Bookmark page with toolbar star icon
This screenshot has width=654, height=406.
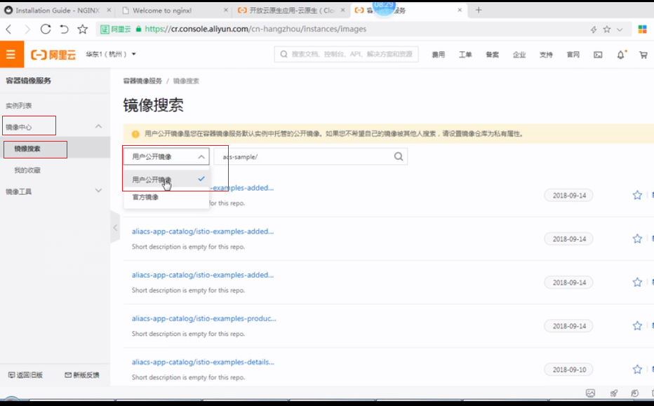click(83, 29)
